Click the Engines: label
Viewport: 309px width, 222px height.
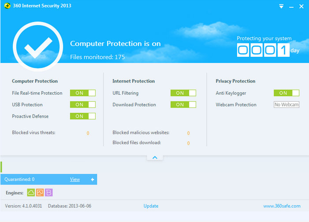click(15, 193)
